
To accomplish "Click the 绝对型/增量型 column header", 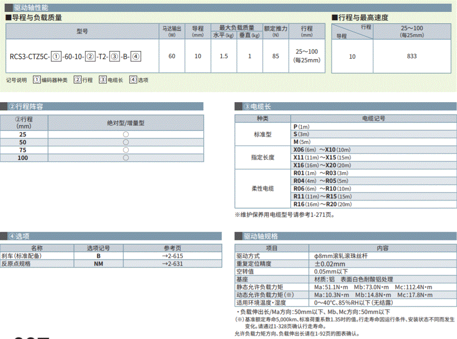I will pyautogui.click(x=125, y=123).
